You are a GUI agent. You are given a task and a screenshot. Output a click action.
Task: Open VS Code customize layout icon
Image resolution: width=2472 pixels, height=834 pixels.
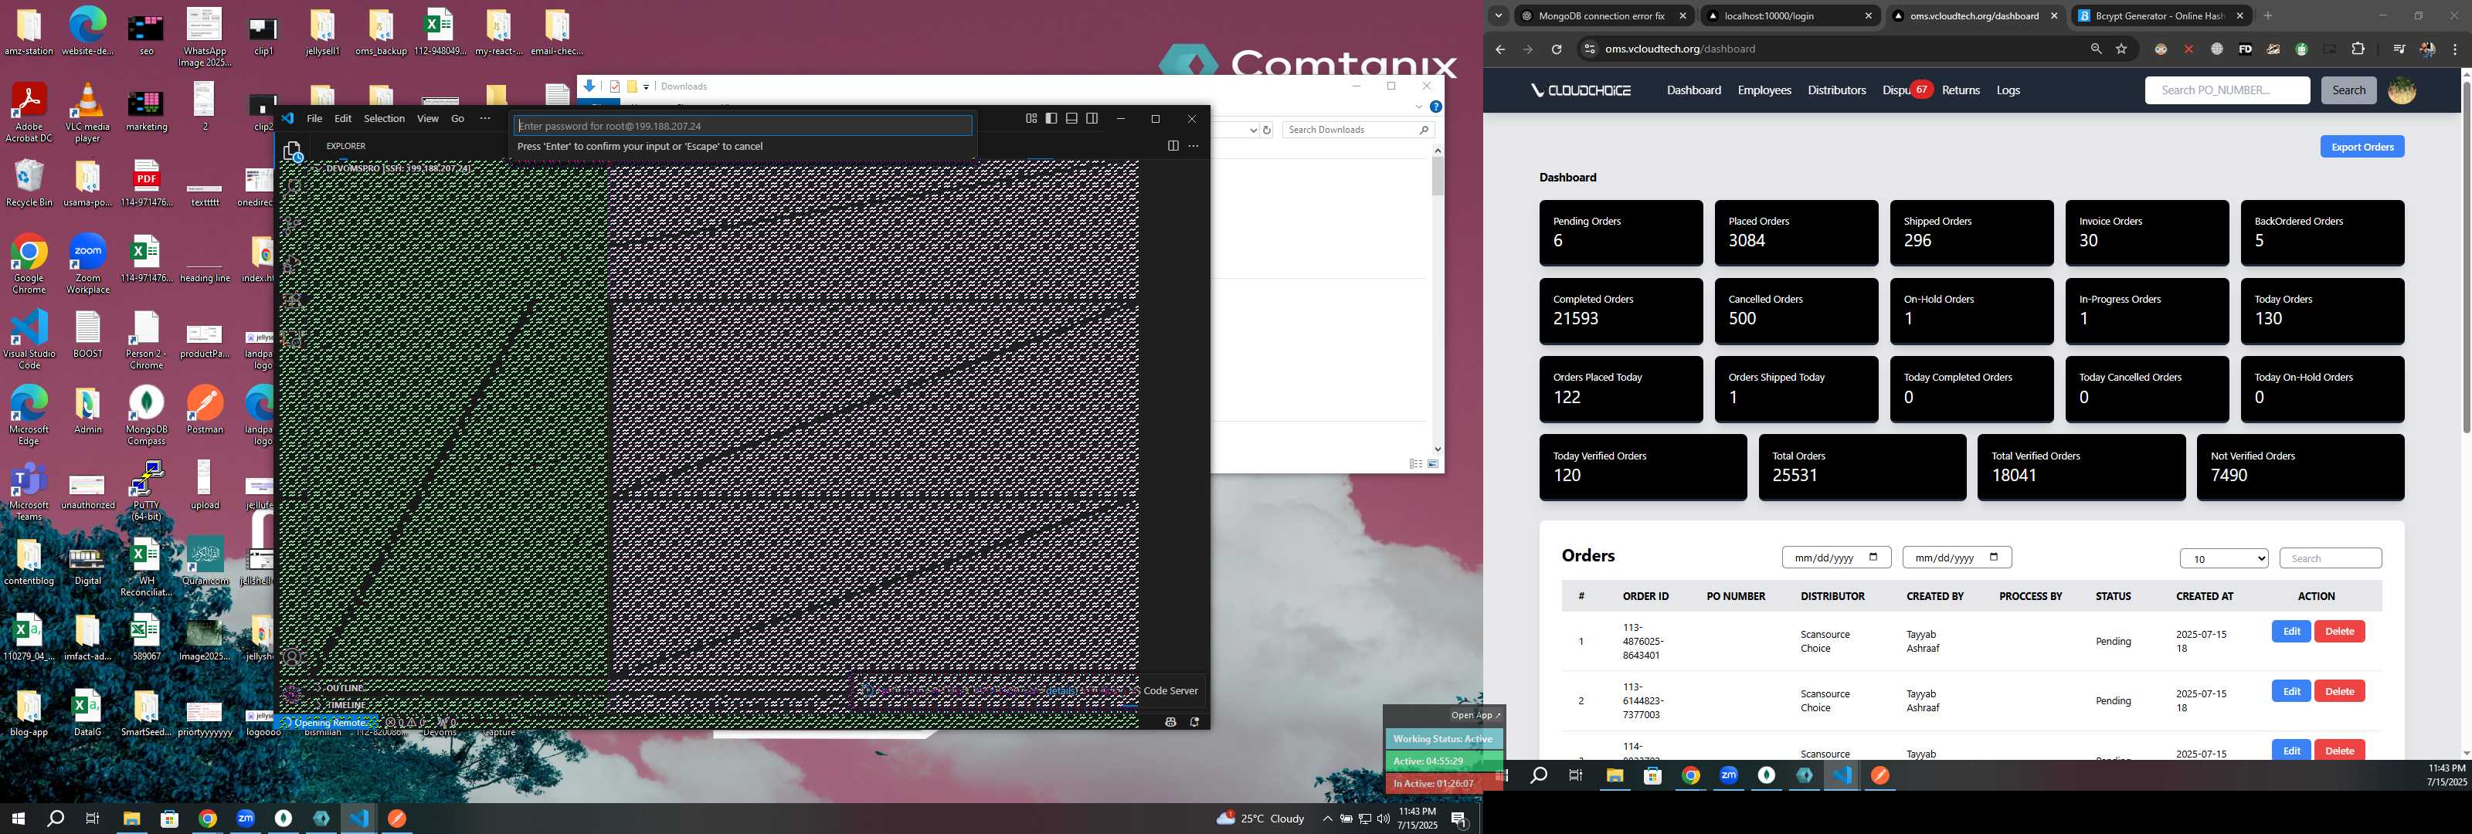(x=1031, y=119)
